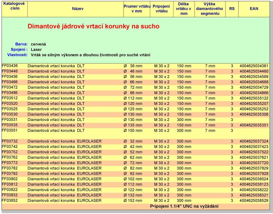
Task: Click EAN value 4004625038024
Action: pyautogui.click(x=254, y=179)
